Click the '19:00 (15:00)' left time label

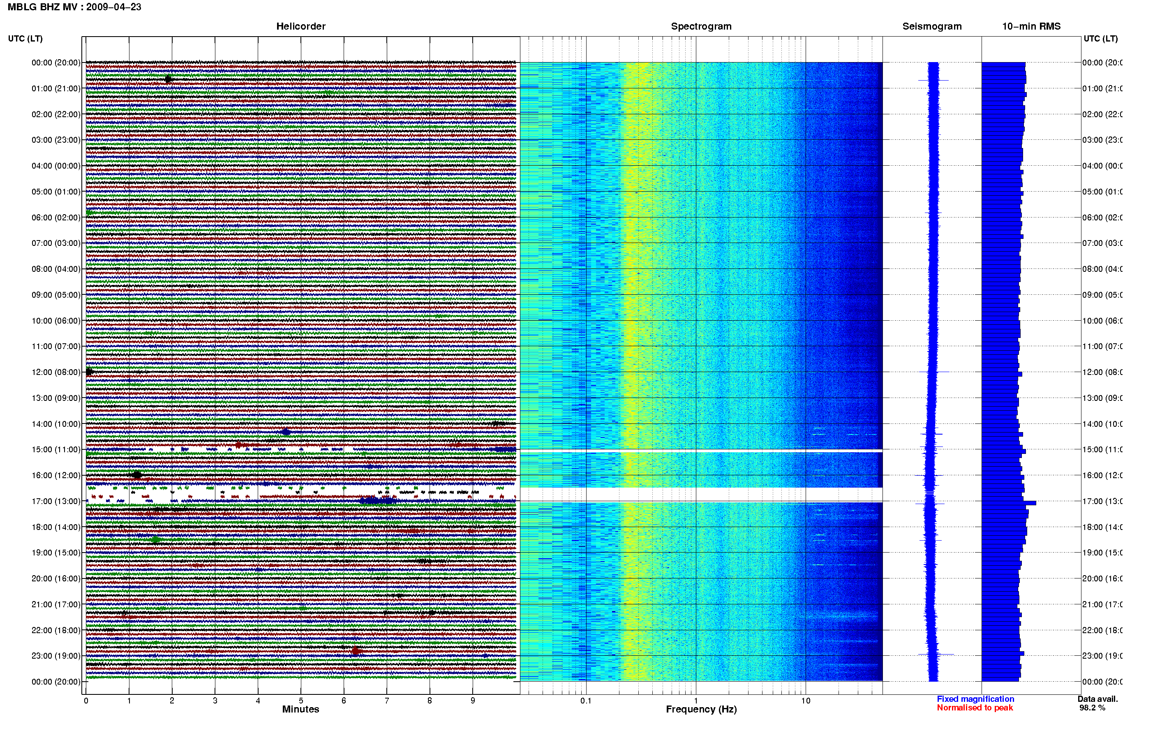56,553
